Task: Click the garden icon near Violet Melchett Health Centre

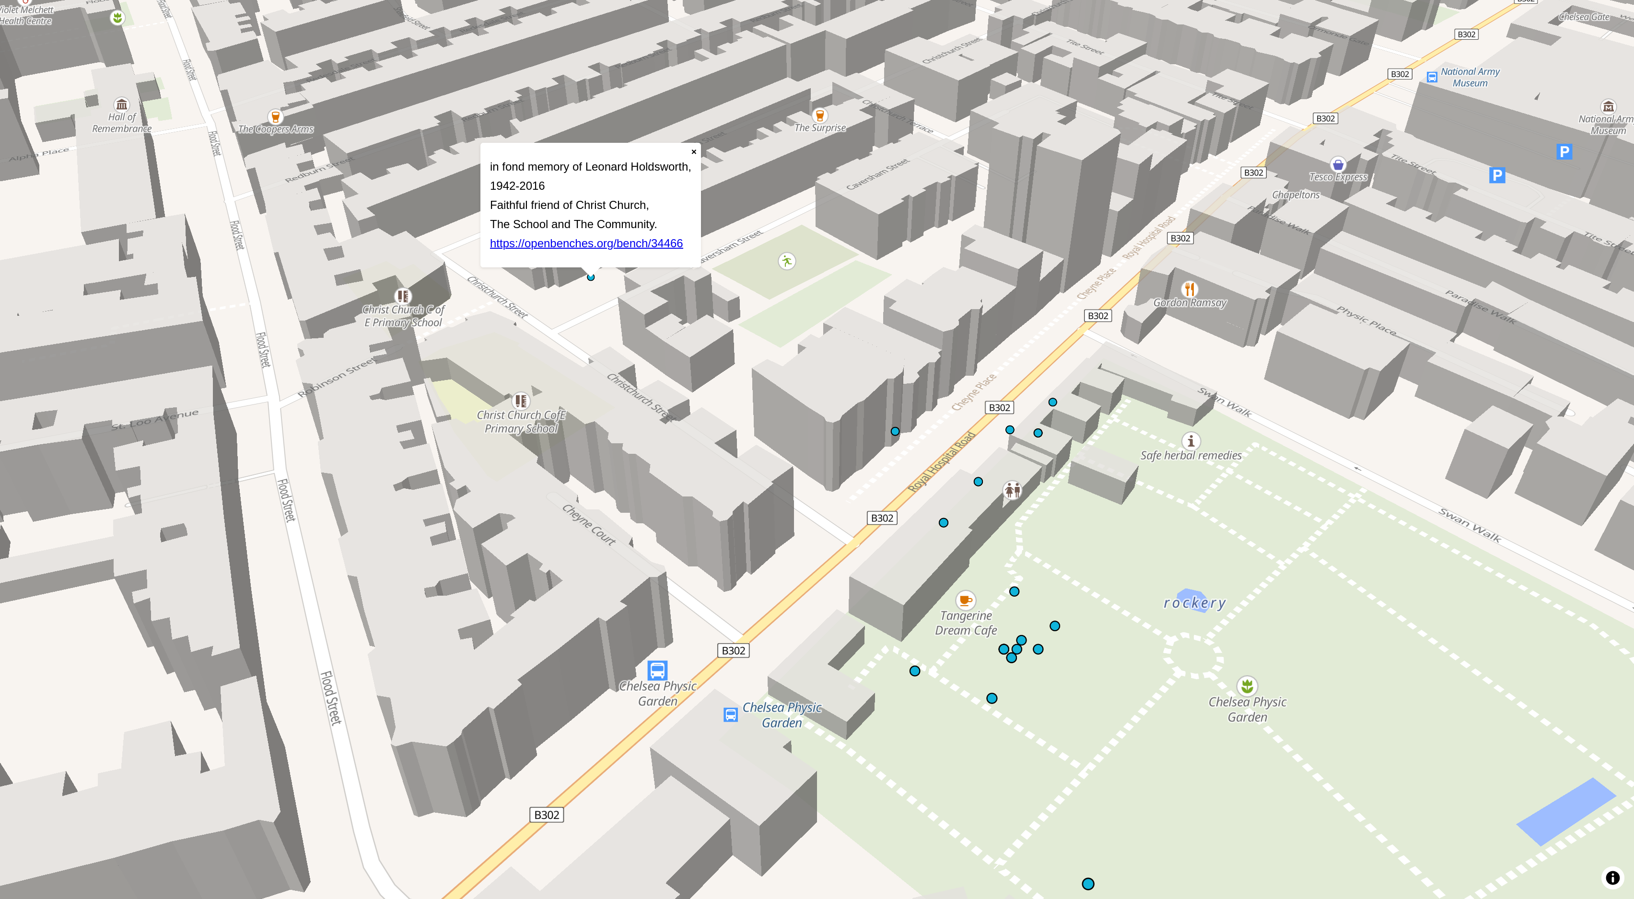Action: (x=117, y=17)
